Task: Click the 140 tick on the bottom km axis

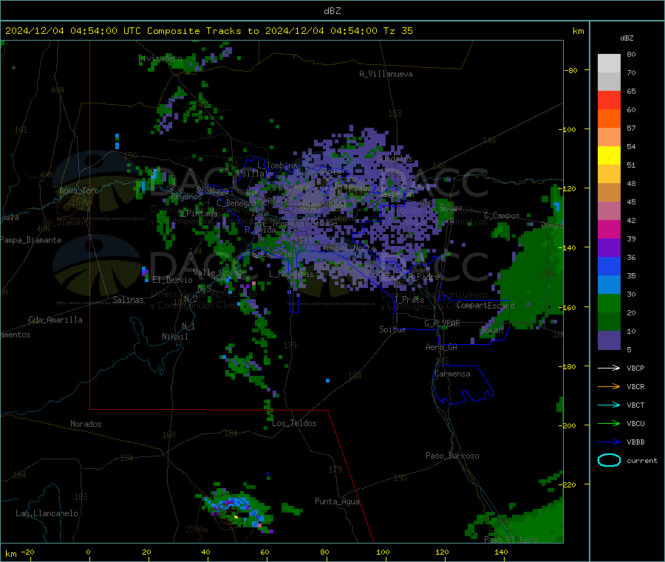Action: point(501,552)
